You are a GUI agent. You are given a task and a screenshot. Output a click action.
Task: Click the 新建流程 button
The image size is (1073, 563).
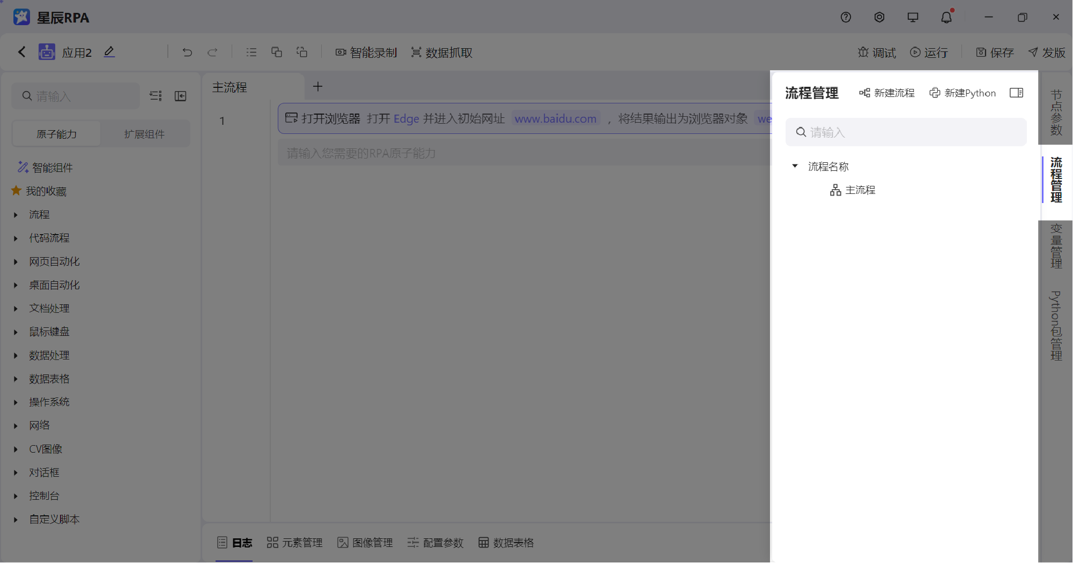886,93
